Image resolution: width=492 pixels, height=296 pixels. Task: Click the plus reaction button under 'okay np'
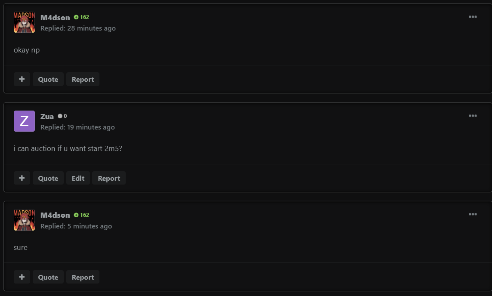pos(22,79)
